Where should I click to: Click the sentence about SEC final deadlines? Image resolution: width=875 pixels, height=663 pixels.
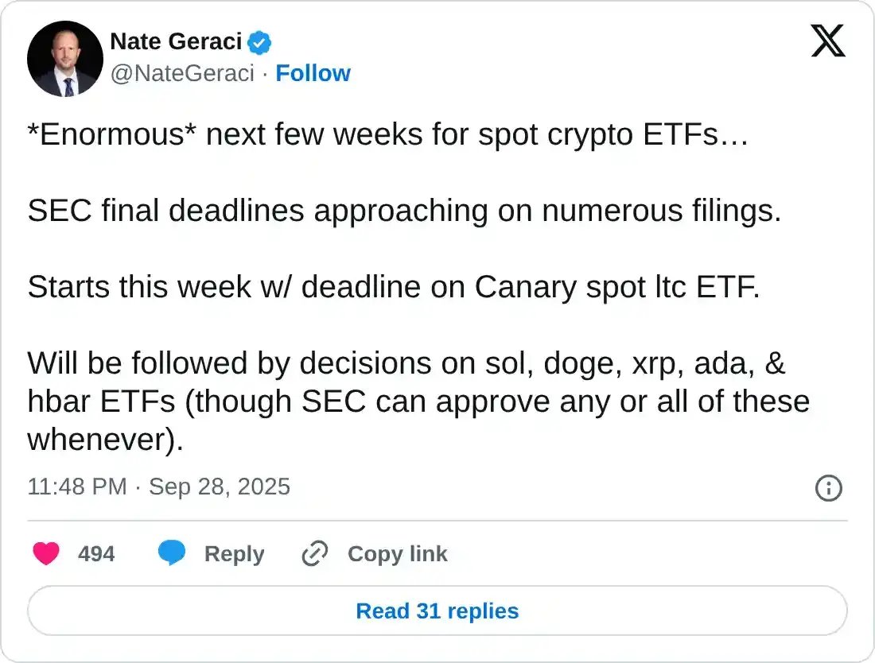pos(406,211)
